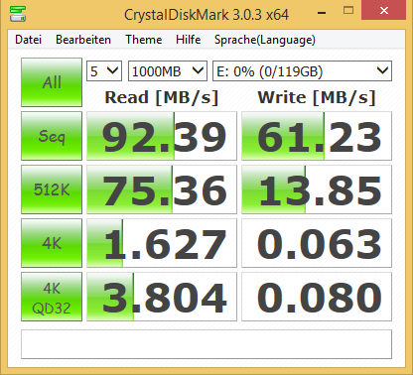This screenshot has width=413, height=375.
Task: Open the Datei menu
Action: [29, 40]
